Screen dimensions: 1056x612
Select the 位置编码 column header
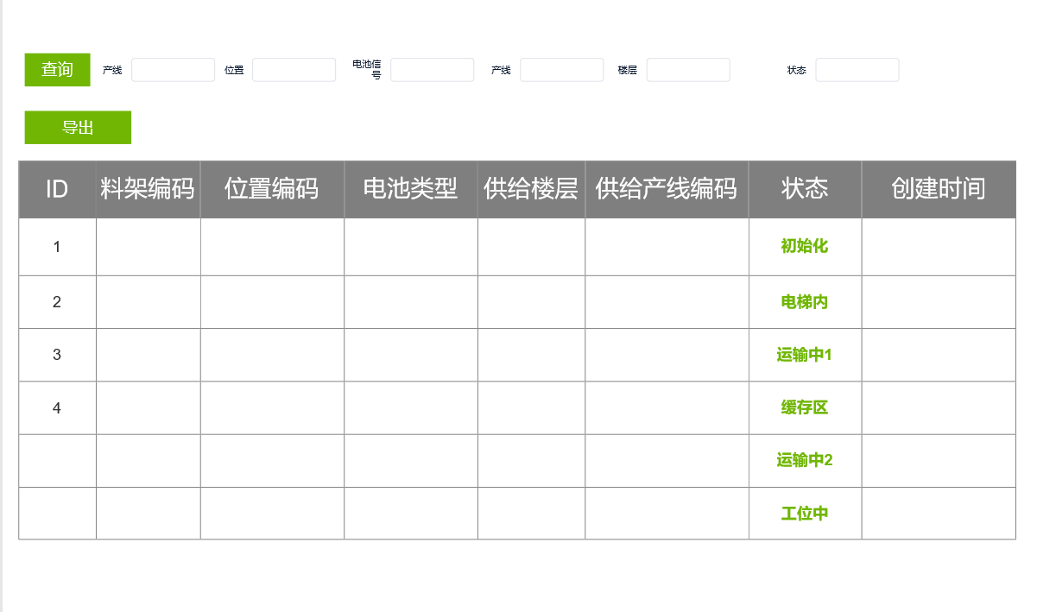(272, 189)
